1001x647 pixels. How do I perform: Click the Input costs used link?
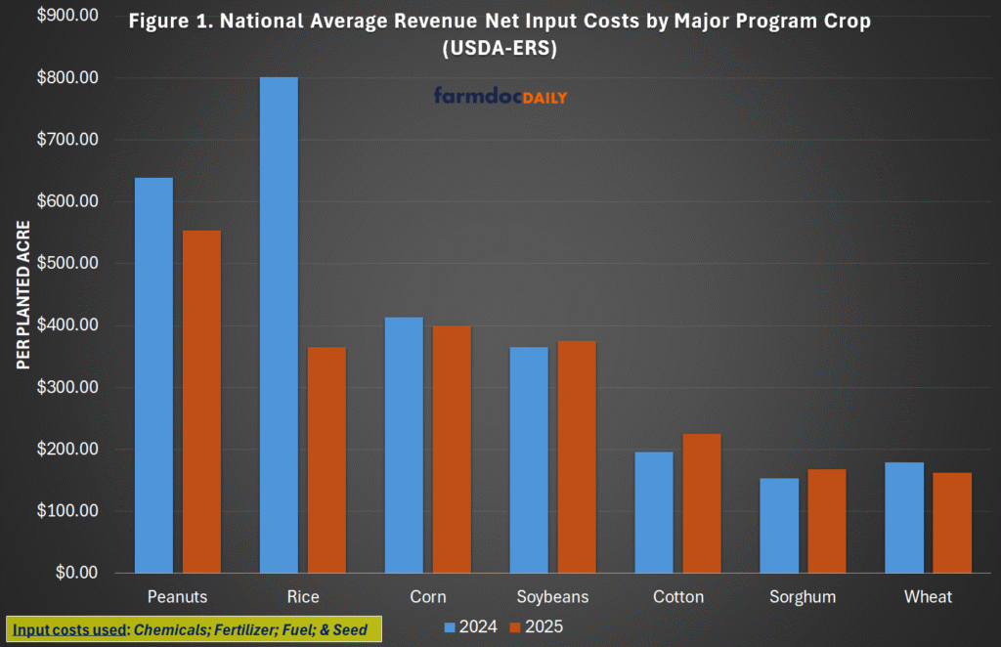[68, 630]
